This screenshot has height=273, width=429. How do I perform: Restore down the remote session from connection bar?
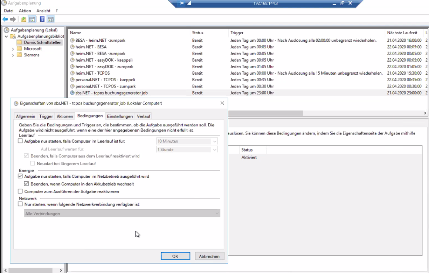[x=342, y=3]
